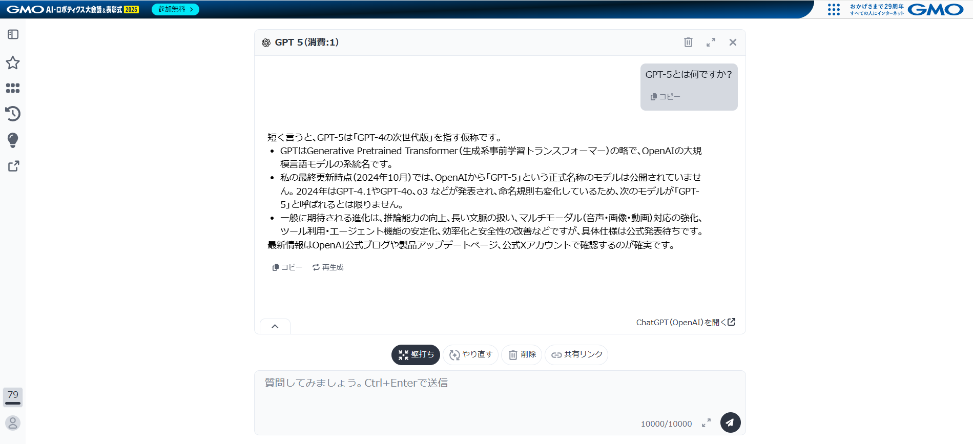The image size is (973, 444).
Task: Click the 10000/10000 character counter
Action: [x=666, y=424]
